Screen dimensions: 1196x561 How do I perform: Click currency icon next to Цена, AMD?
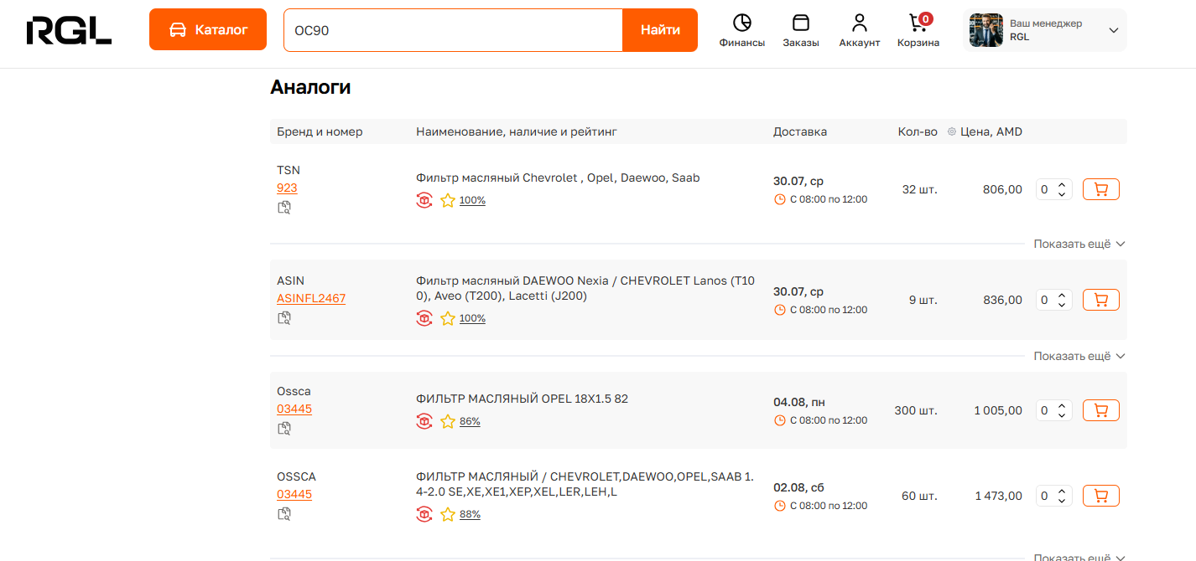[952, 131]
